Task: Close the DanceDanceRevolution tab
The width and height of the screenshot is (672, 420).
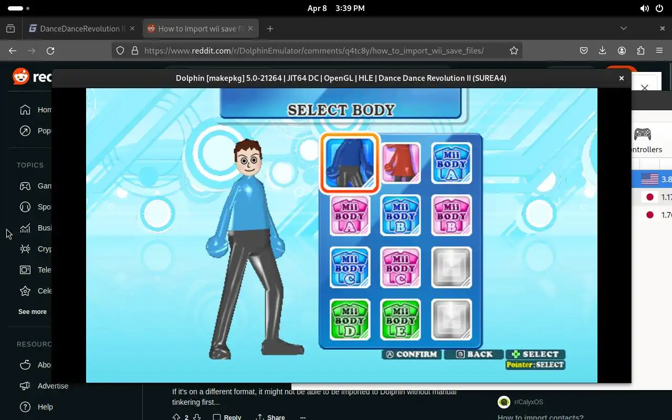Action: coord(132,29)
